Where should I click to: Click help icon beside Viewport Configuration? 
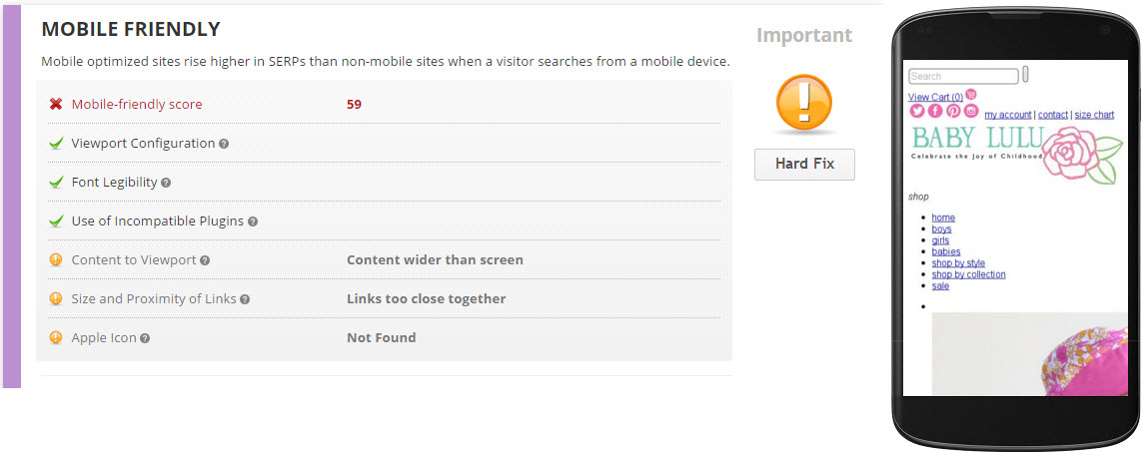click(x=224, y=144)
